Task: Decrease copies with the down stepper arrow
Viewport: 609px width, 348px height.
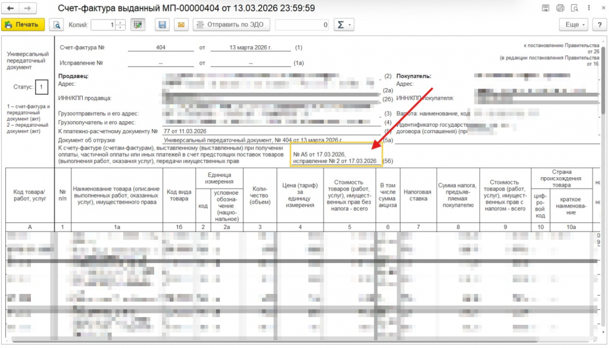Action: coord(120,27)
